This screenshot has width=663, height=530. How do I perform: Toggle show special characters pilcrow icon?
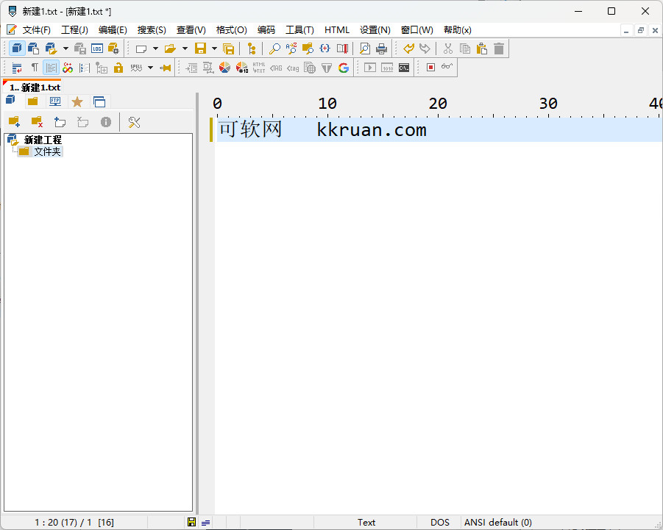(35, 67)
